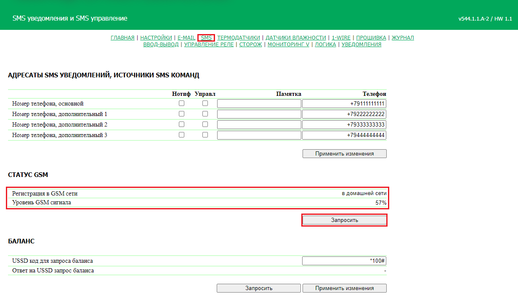
Task: Click phone field +79444444444
Action: (x=344, y=135)
